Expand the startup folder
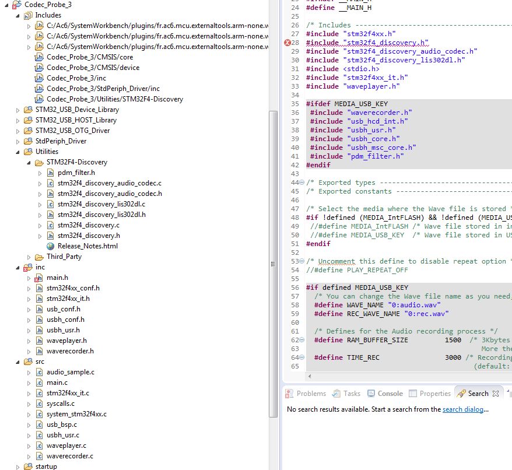 click(19, 467)
